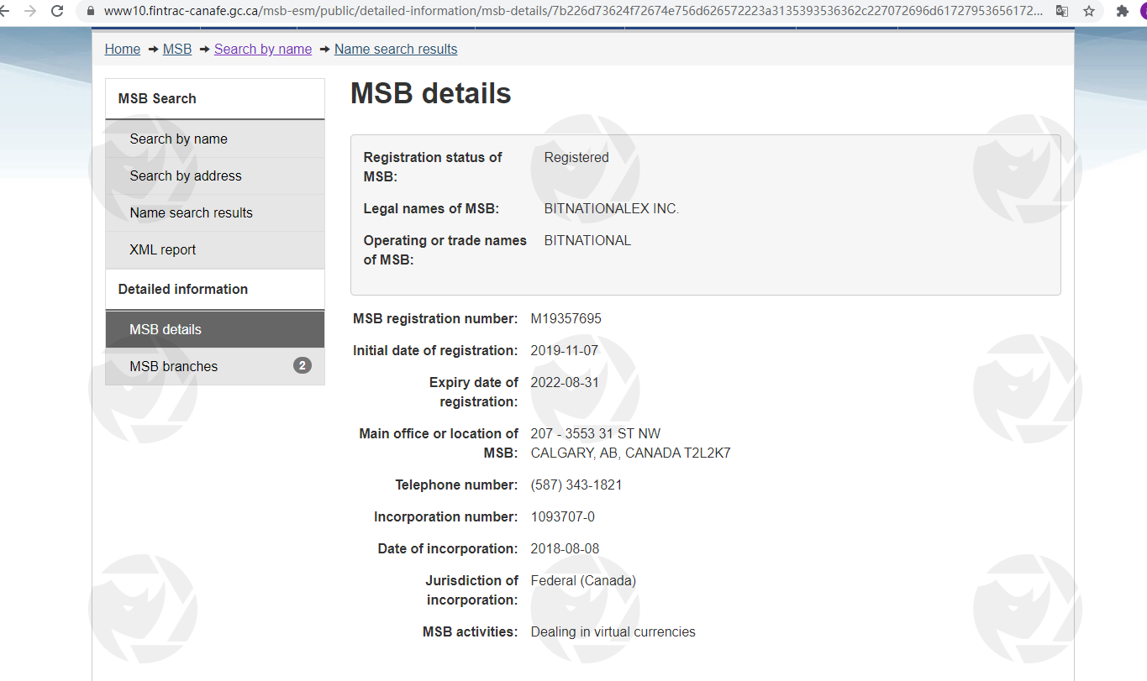Click the browser back arrow

tap(3, 11)
